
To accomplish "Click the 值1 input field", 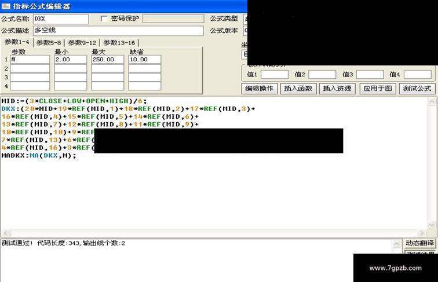I will pyautogui.click(x=274, y=75).
